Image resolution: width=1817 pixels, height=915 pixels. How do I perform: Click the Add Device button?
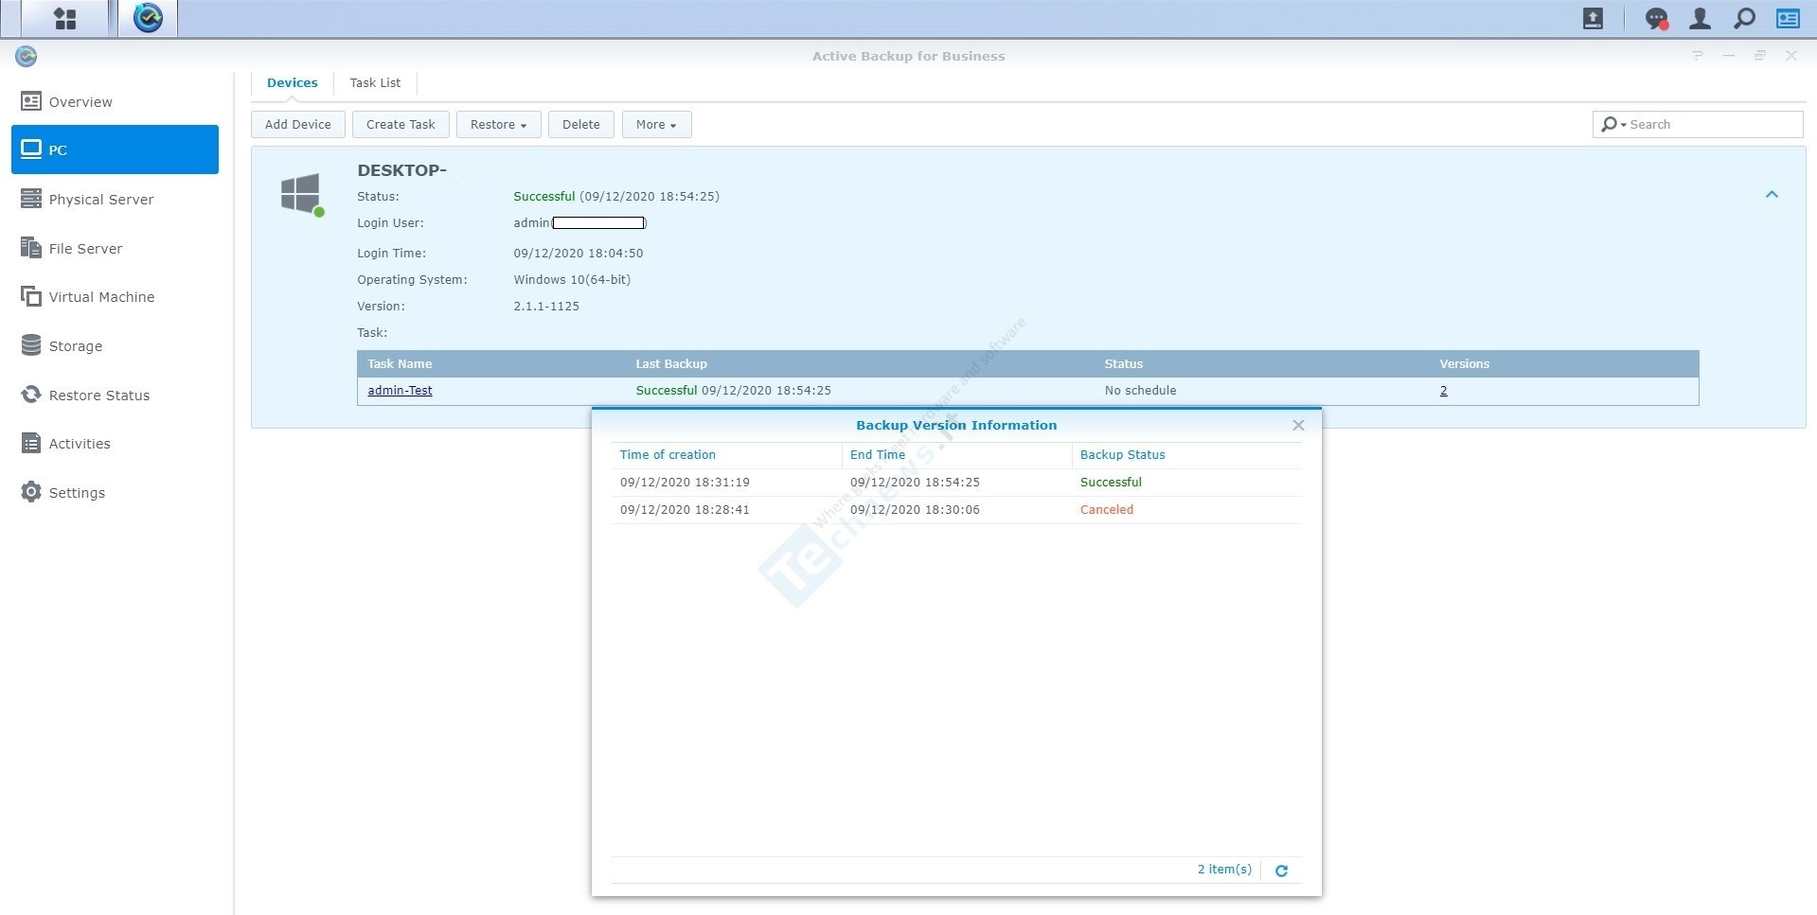point(298,124)
